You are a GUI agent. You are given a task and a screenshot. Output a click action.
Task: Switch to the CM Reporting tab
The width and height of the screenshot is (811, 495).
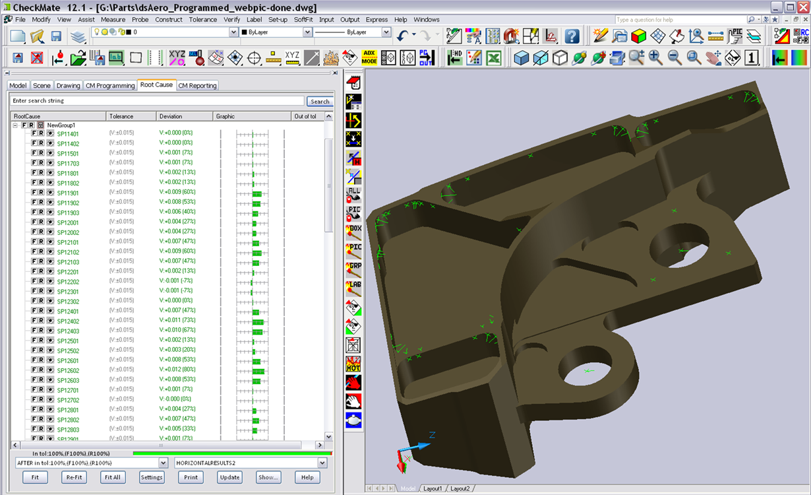point(197,86)
